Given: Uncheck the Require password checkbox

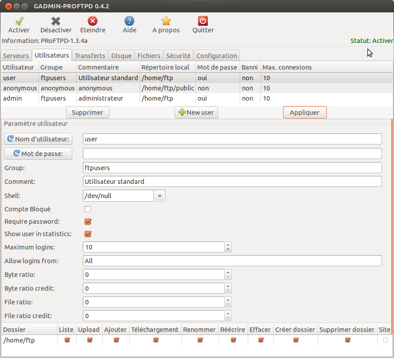Looking at the screenshot, I should click(x=88, y=222).
